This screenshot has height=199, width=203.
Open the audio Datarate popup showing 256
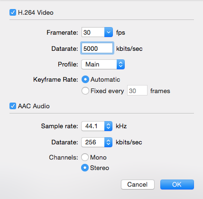(x=97, y=142)
